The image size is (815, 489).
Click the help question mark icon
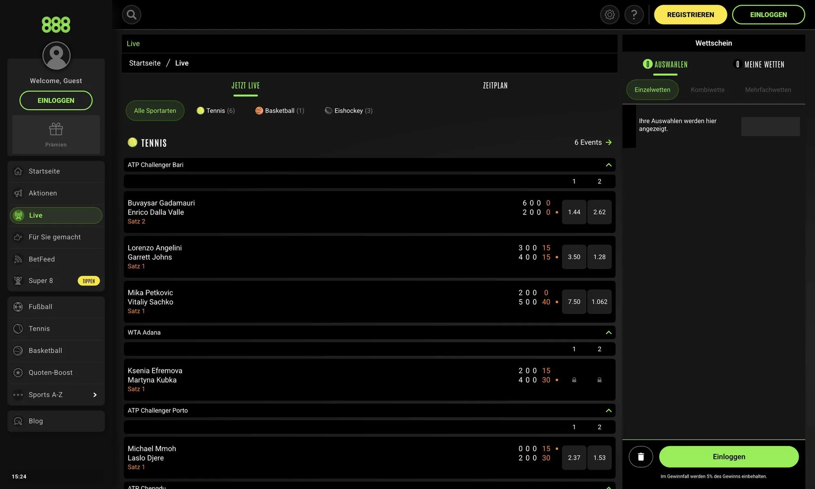(634, 15)
